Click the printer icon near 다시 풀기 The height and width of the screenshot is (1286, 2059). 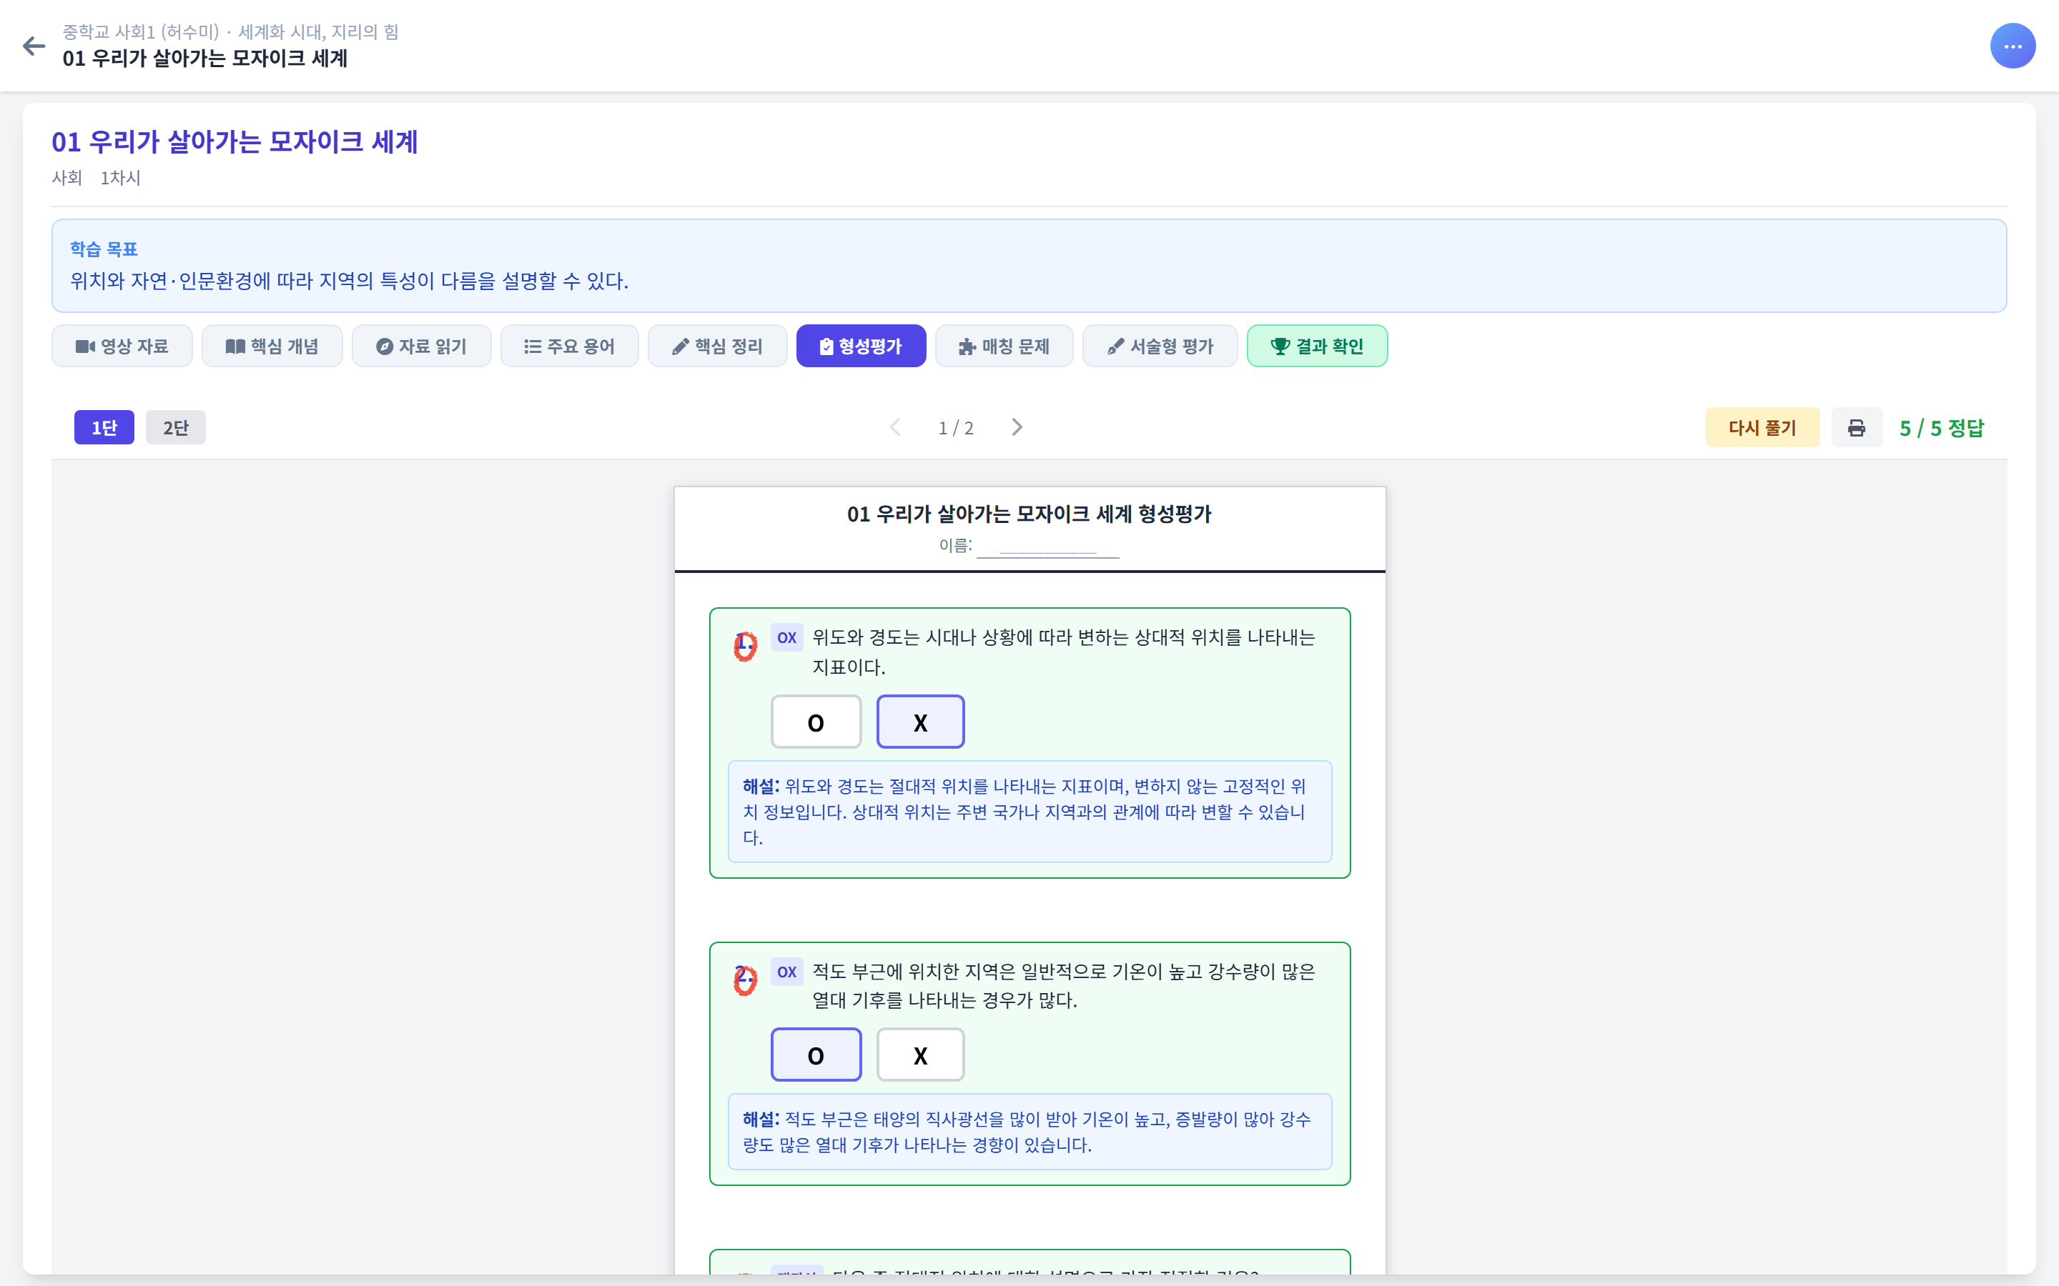[1857, 427]
